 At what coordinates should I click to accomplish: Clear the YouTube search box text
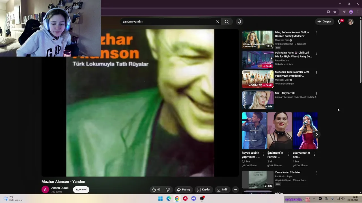pos(218,22)
